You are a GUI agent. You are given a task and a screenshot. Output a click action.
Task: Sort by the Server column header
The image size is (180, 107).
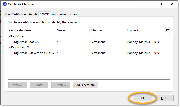pos(72,30)
